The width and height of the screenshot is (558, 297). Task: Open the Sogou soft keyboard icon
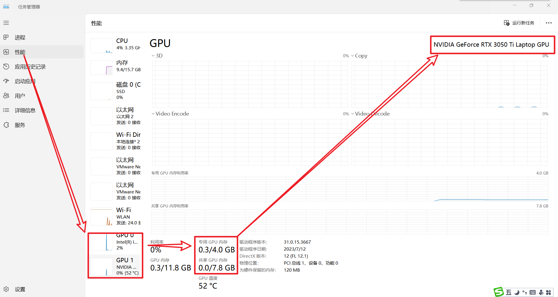pyautogui.click(x=533, y=292)
